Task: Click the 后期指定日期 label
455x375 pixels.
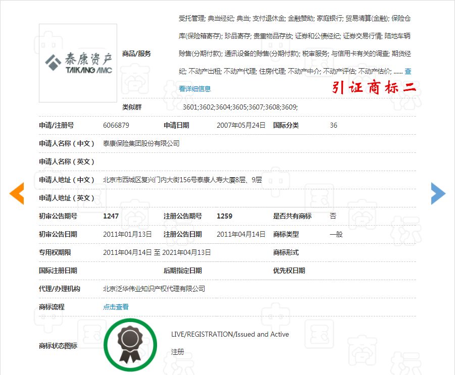Action: [183, 271]
